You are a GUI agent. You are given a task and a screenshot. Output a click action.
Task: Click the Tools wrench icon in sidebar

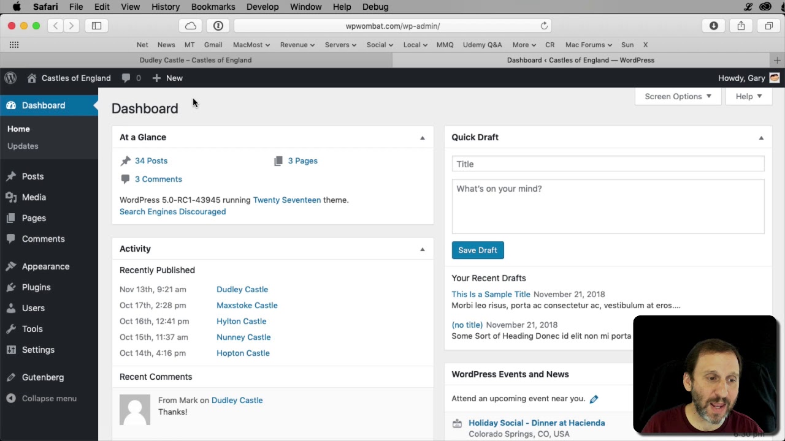click(11, 329)
